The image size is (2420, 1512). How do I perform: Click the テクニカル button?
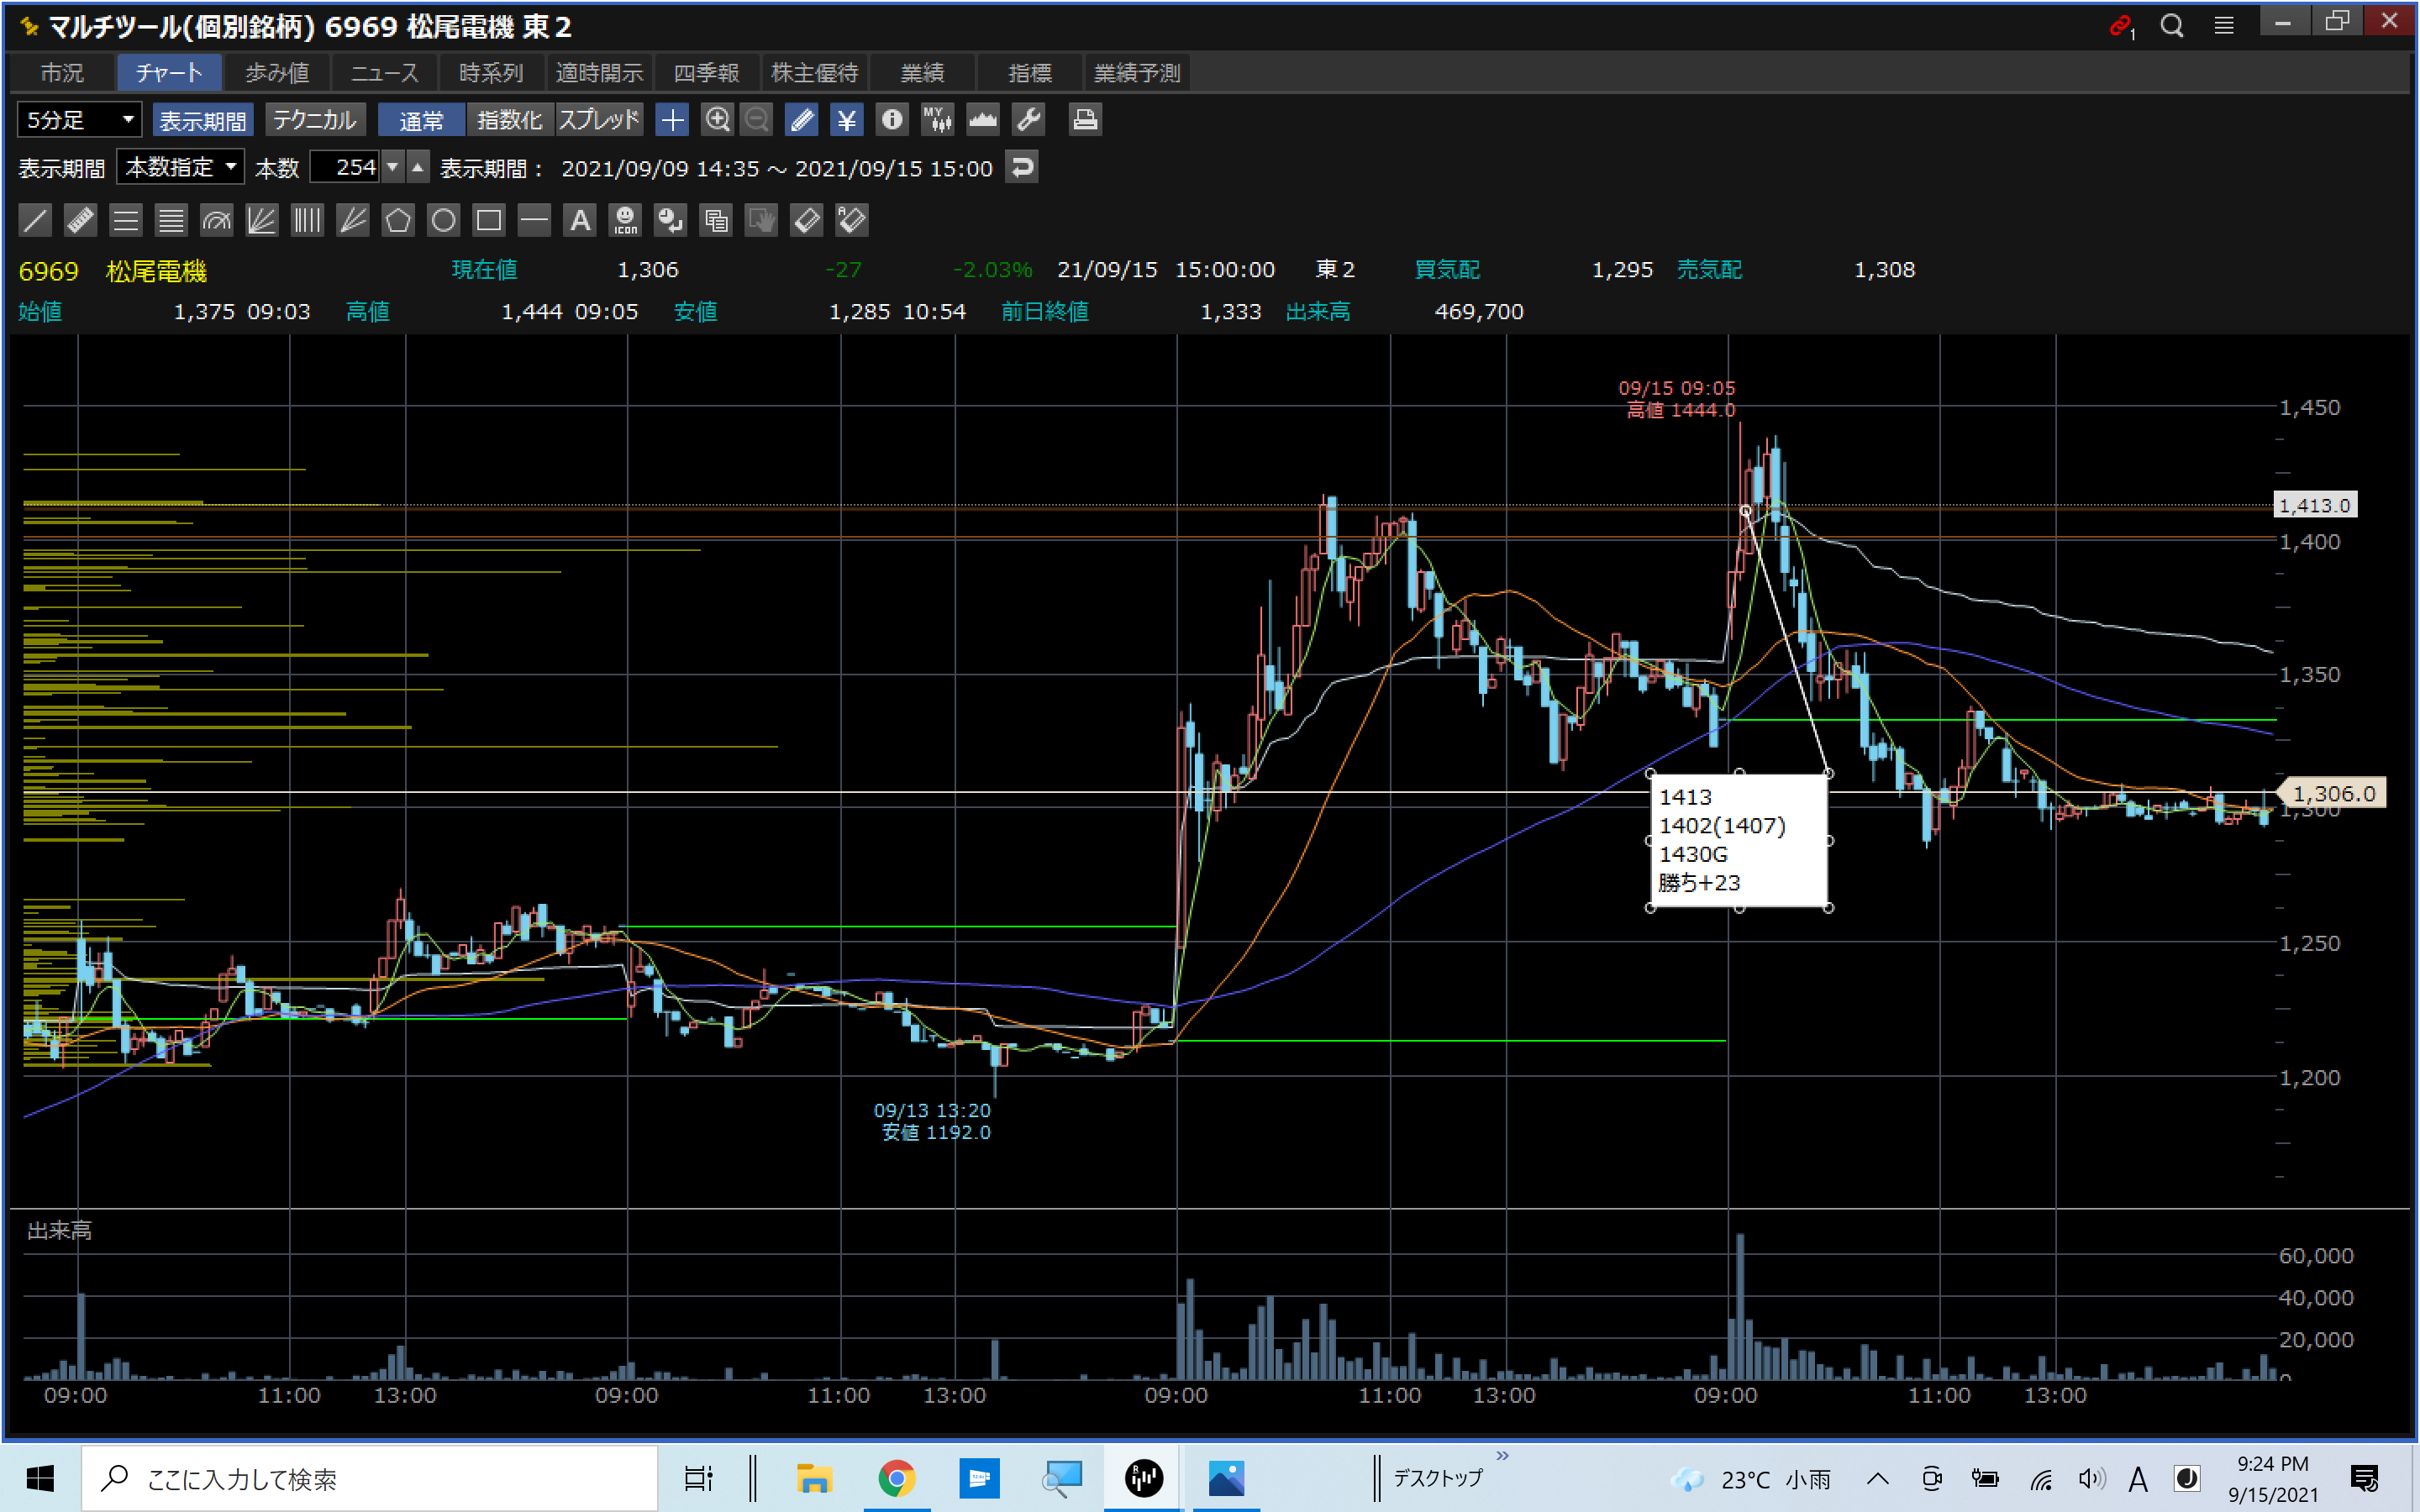pos(315,120)
